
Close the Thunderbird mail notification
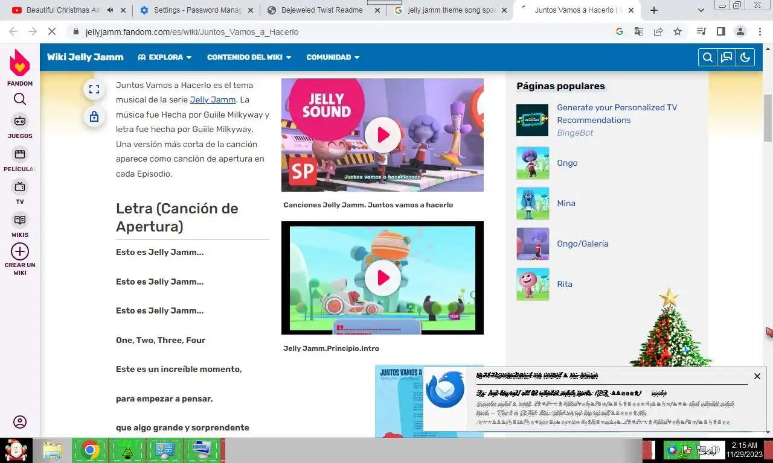[x=757, y=376]
